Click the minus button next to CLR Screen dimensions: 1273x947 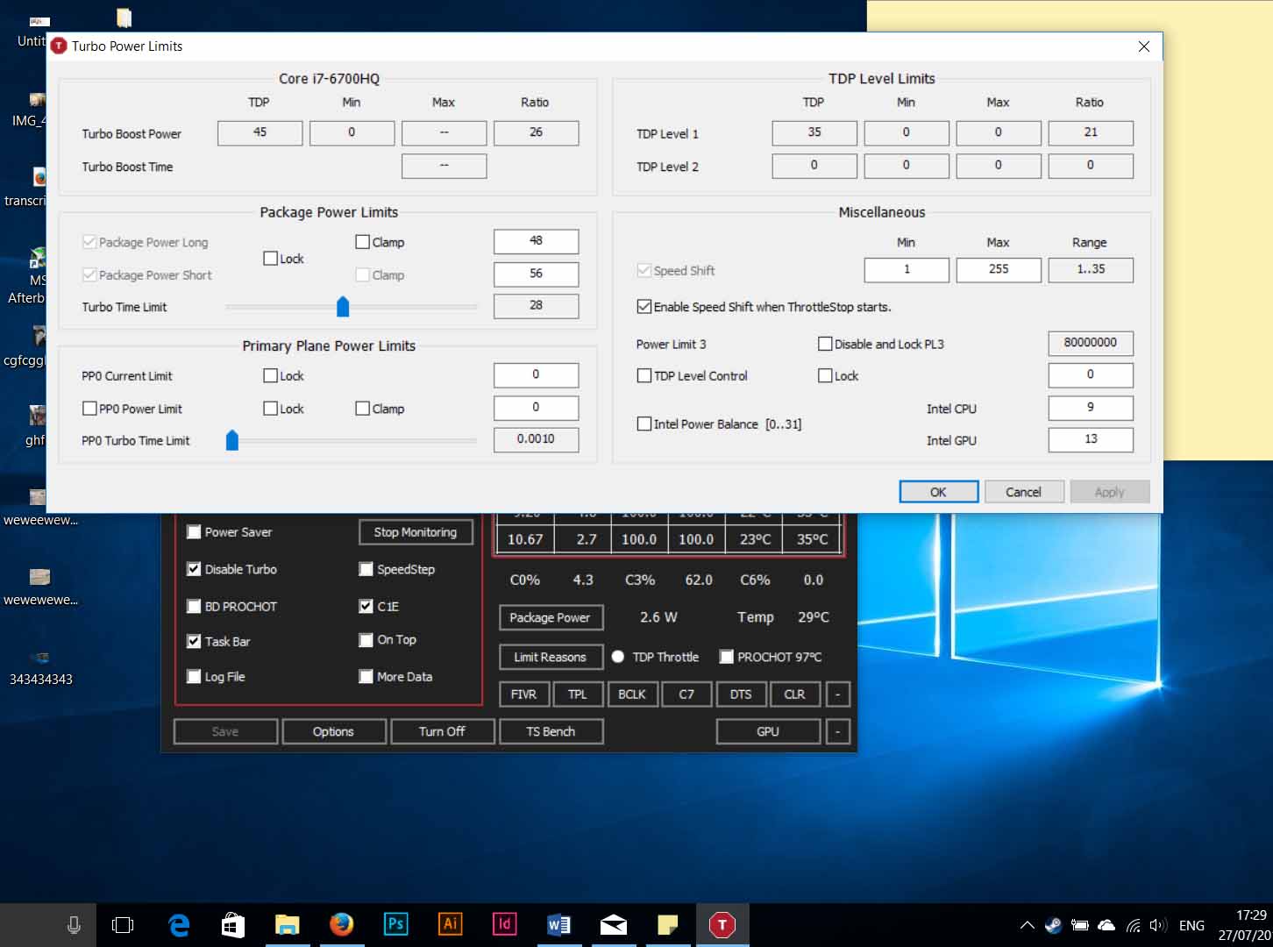click(x=837, y=694)
